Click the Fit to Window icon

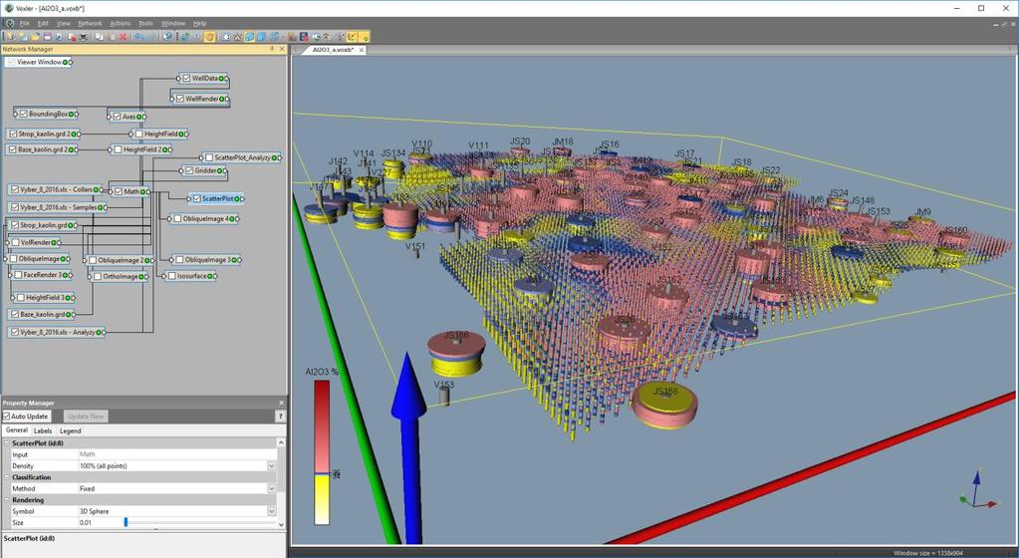pyautogui.click(x=225, y=37)
